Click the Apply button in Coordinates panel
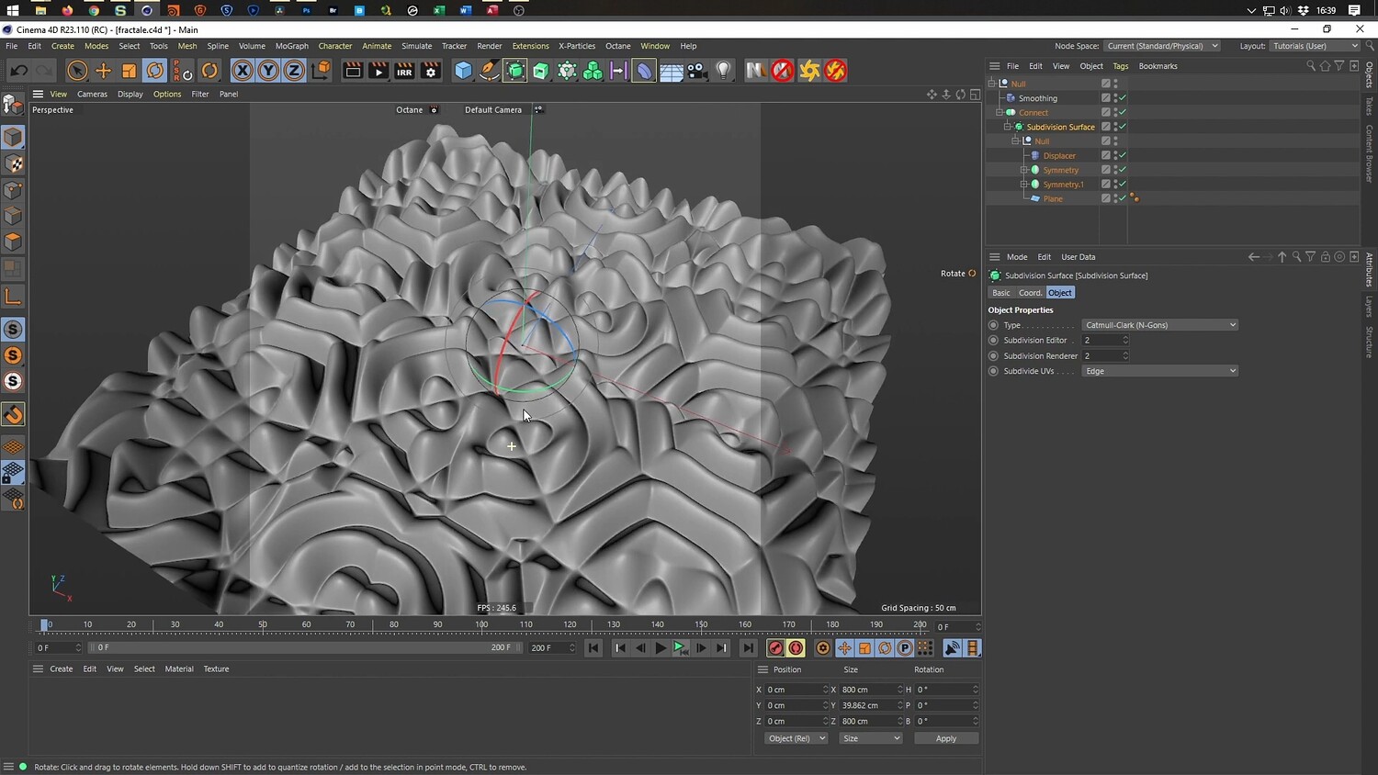This screenshot has width=1378, height=775. click(x=945, y=738)
